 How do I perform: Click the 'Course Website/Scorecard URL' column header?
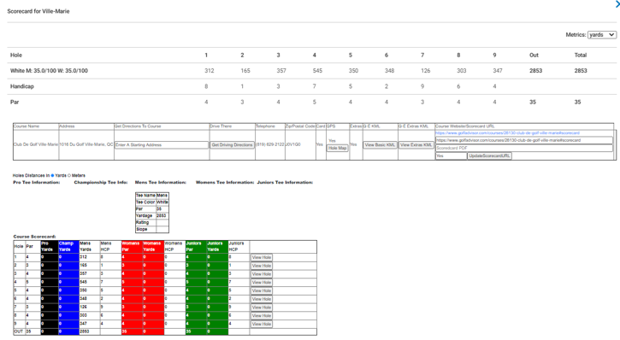point(465,126)
